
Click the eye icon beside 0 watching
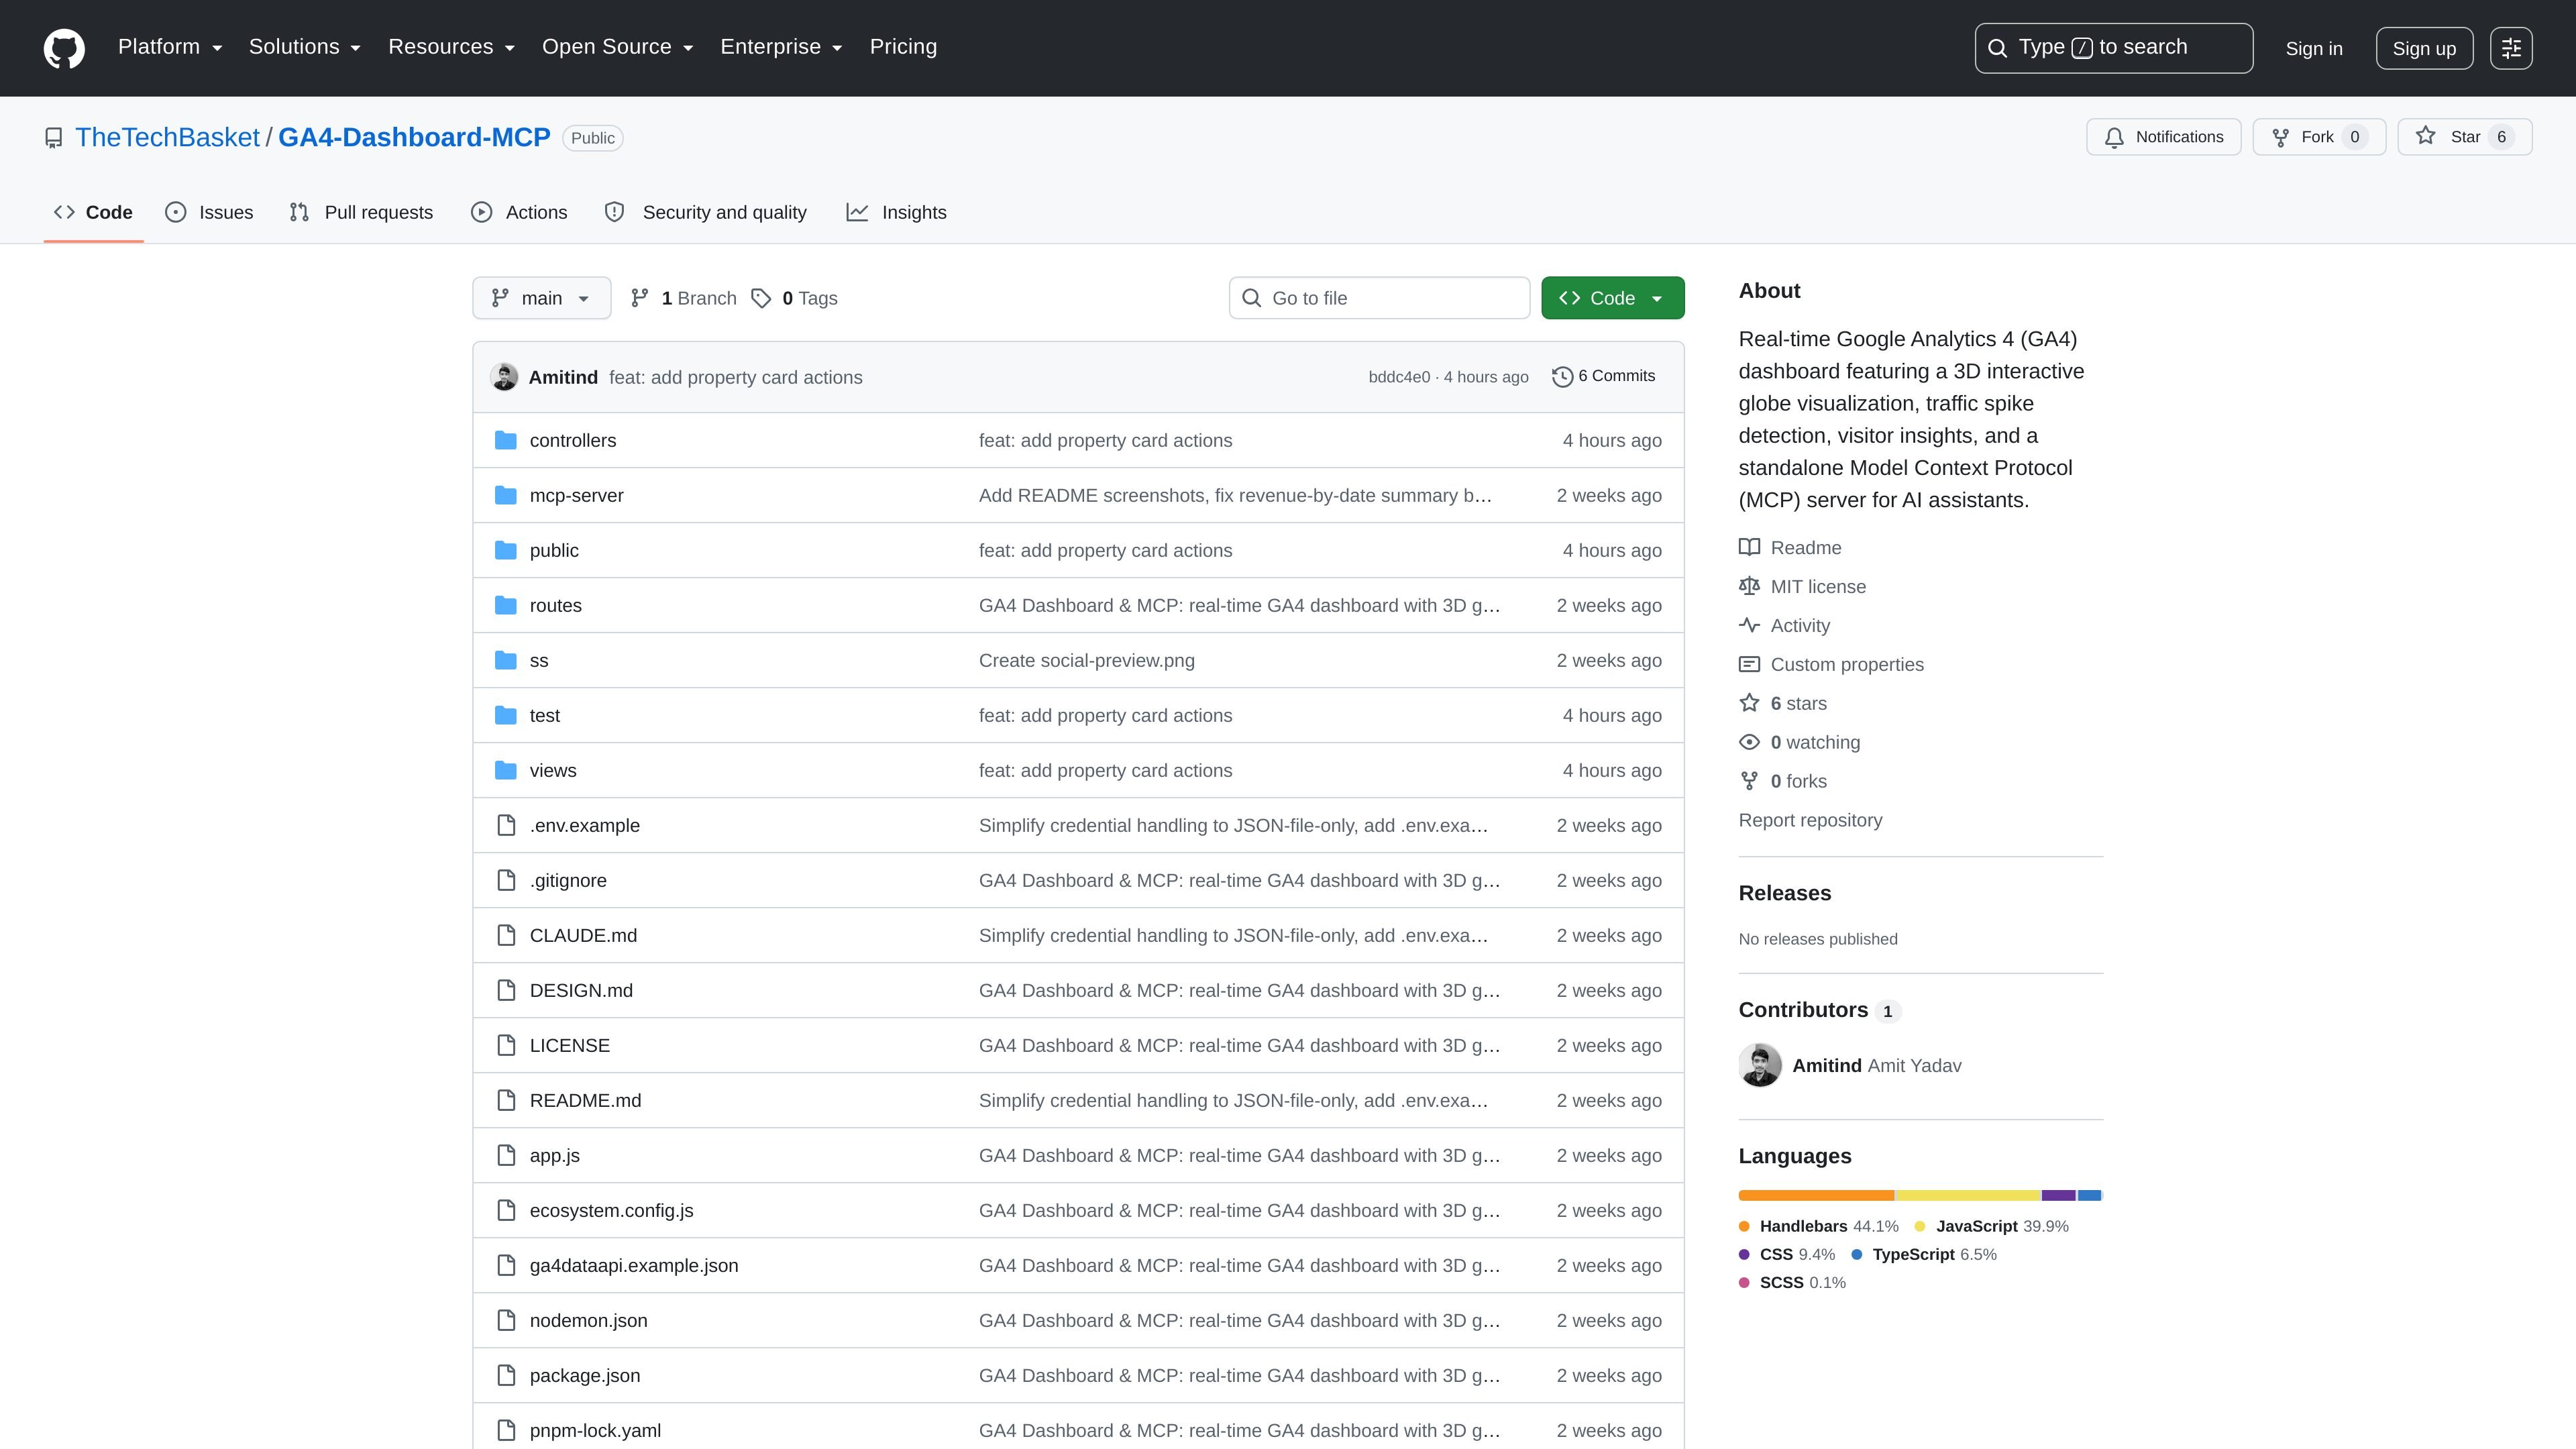[x=1749, y=742]
